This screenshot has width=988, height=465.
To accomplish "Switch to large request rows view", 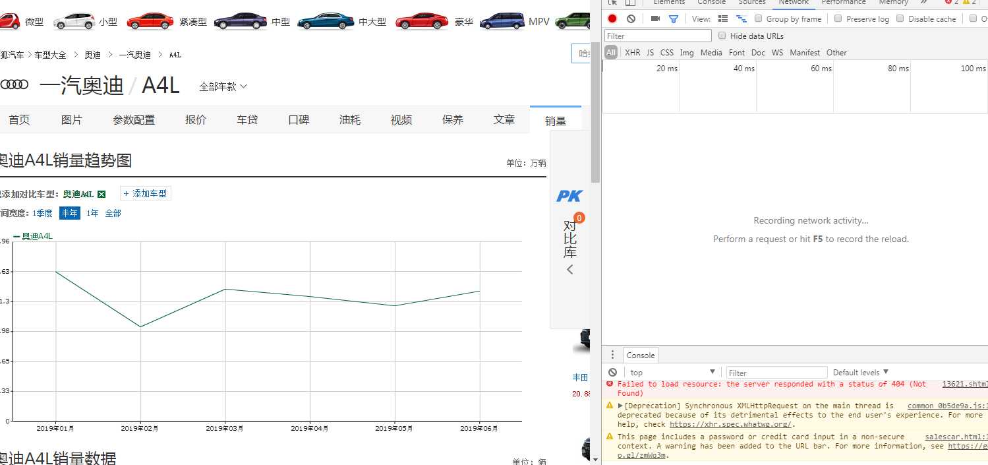I will [723, 19].
